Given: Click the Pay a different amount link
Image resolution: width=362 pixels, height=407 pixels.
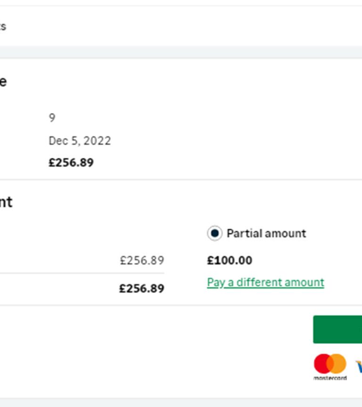Looking at the screenshot, I should click(x=265, y=283).
